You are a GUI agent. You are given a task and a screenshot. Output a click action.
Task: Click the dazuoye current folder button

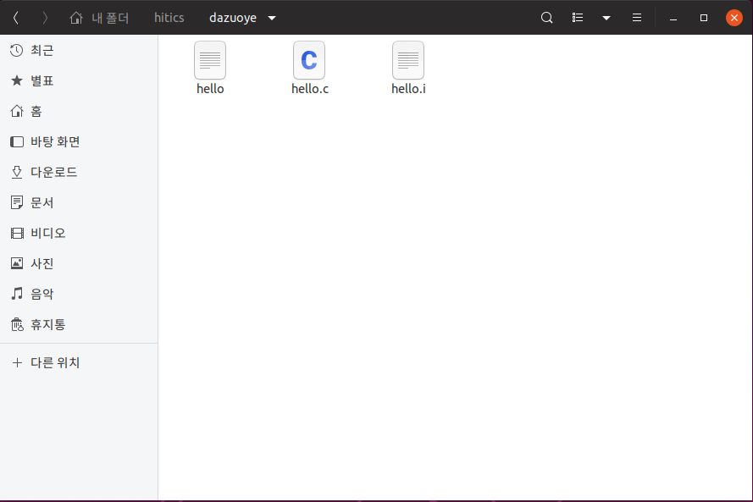233,18
